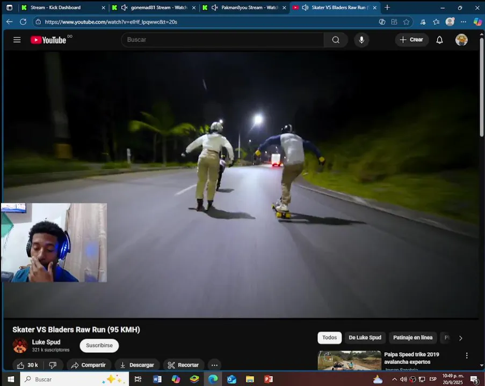Viewport: 485px width, 386px height.
Task: Click the Crear button
Action: click(x=411, y=40)
